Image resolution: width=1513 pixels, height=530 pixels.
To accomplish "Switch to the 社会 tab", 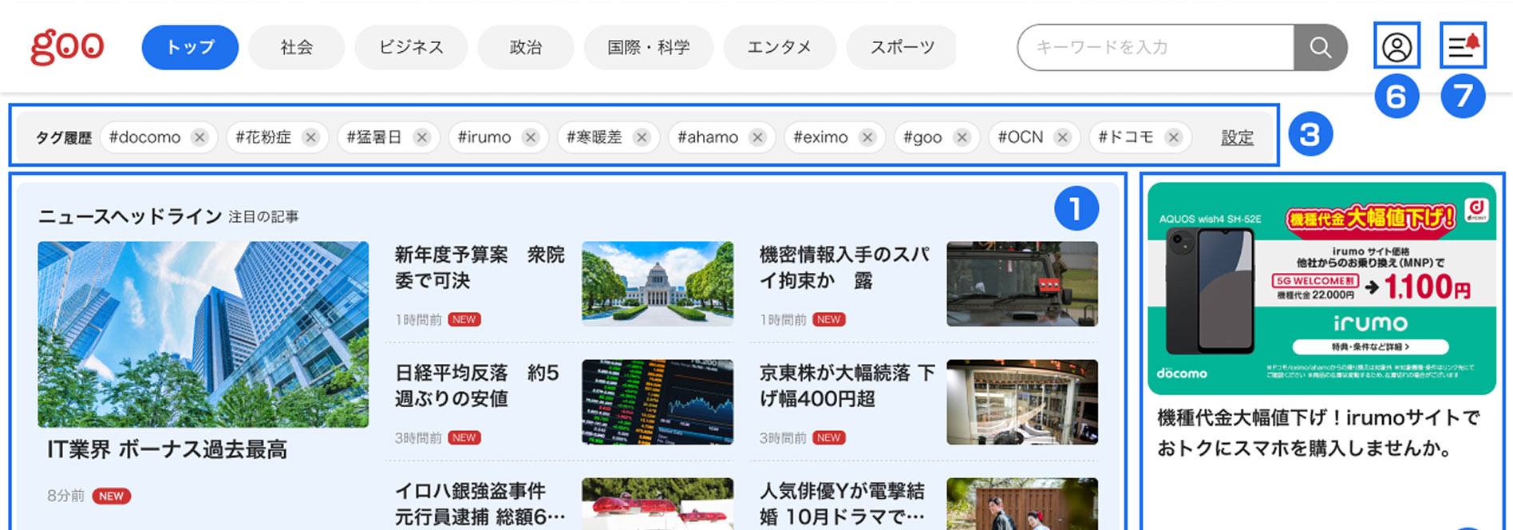I will pyautogui.click(x=297, y=47).
